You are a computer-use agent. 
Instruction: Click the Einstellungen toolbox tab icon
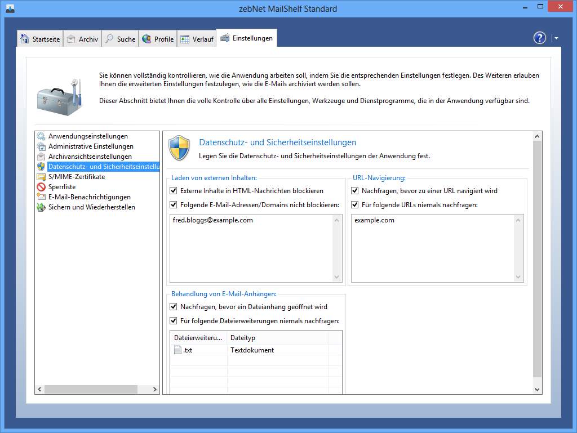[225, 38]
